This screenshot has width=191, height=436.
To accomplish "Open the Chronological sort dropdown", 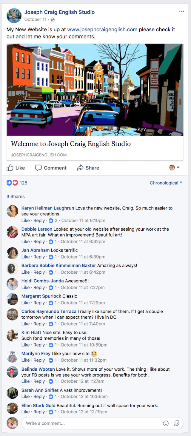I will point(166,183).
